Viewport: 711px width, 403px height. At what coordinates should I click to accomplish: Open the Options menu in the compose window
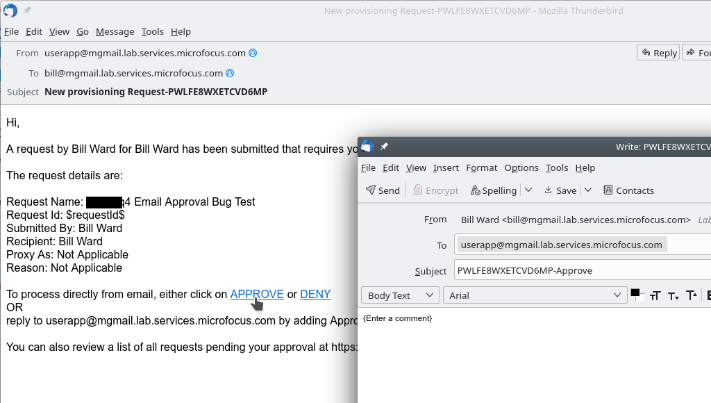pos(521,167)
